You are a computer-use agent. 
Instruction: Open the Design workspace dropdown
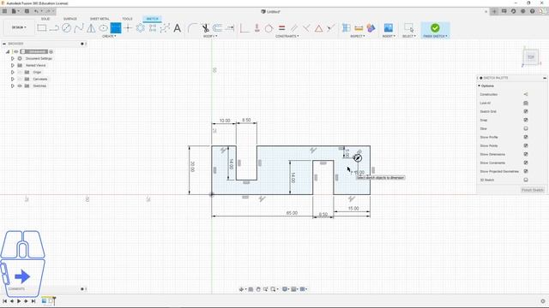[19, 27]
